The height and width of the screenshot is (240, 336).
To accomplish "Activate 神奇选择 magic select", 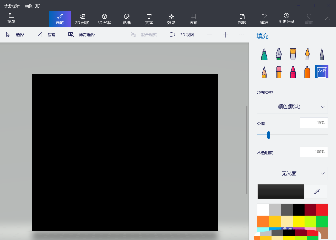I will tap(82, 35).
